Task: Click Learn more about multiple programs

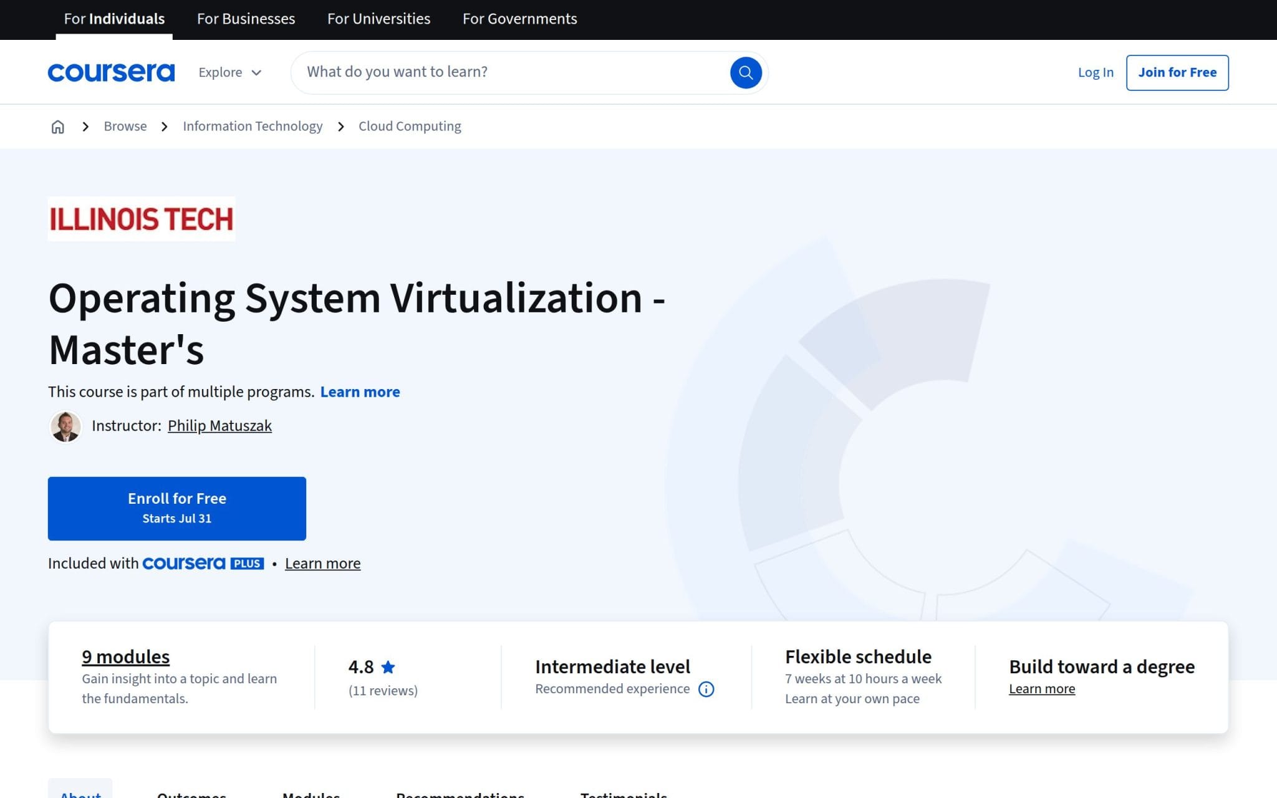Action: pyautogui.click(x=360, y=392)
